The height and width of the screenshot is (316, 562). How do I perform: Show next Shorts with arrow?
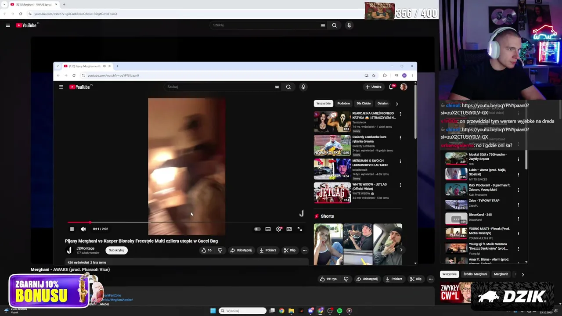click(401, 250)
